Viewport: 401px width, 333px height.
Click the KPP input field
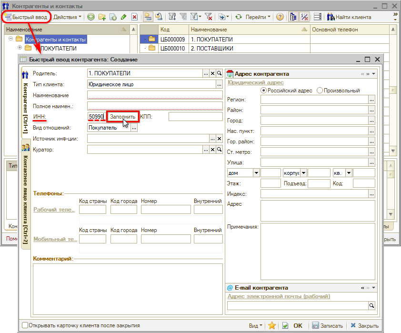pos(195,116)
